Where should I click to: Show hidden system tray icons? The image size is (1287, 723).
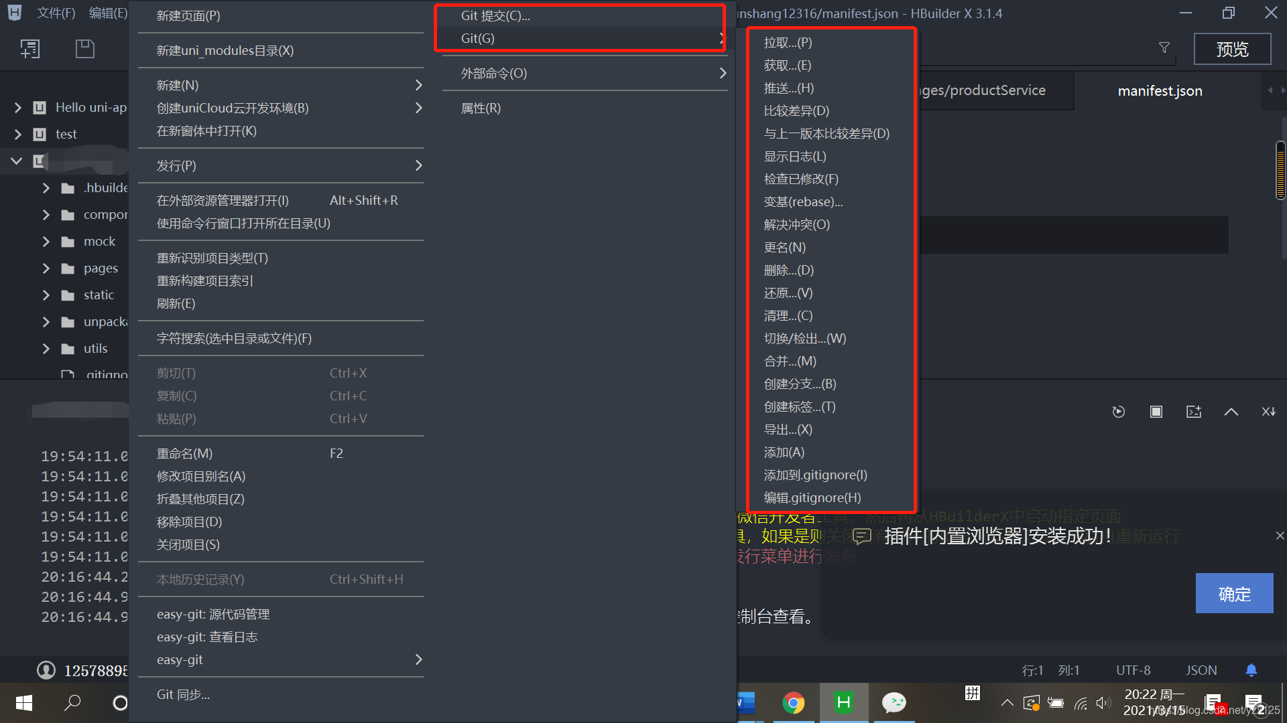[x=1007, y=703]
